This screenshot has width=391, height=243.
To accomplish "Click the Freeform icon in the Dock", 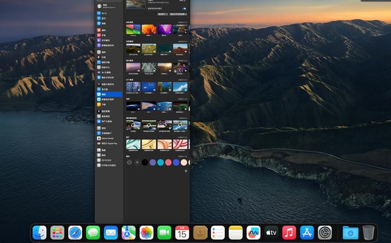I will pyautogui.click(x=253, y=233).
